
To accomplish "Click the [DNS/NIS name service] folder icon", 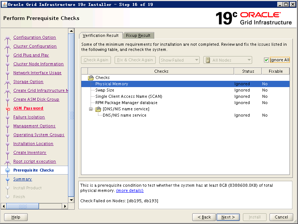I will 98,109.
